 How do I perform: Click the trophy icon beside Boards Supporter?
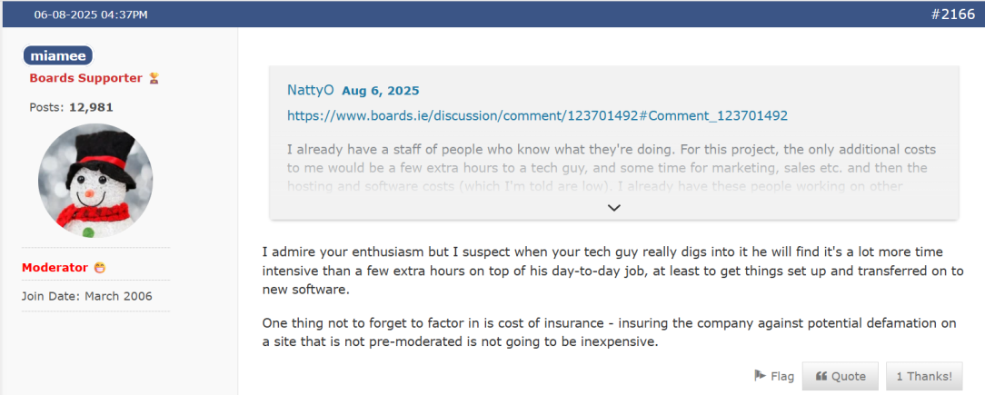click(154, 78)
